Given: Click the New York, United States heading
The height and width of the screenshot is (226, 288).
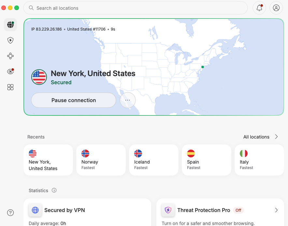Looking at the screenshot, I should (93, 73).
